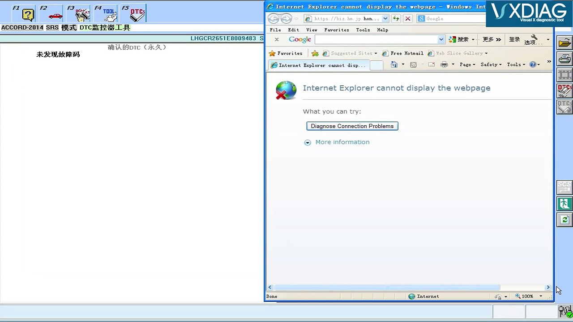Screen dimensions: 573x322
Task: Click the IE printer icon
Action: (x=444, y=65)
